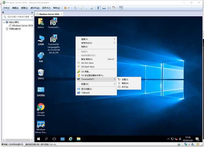Click the console view toolbar icon
Viewport: 204px width, 147px height.
coord(121,8)
